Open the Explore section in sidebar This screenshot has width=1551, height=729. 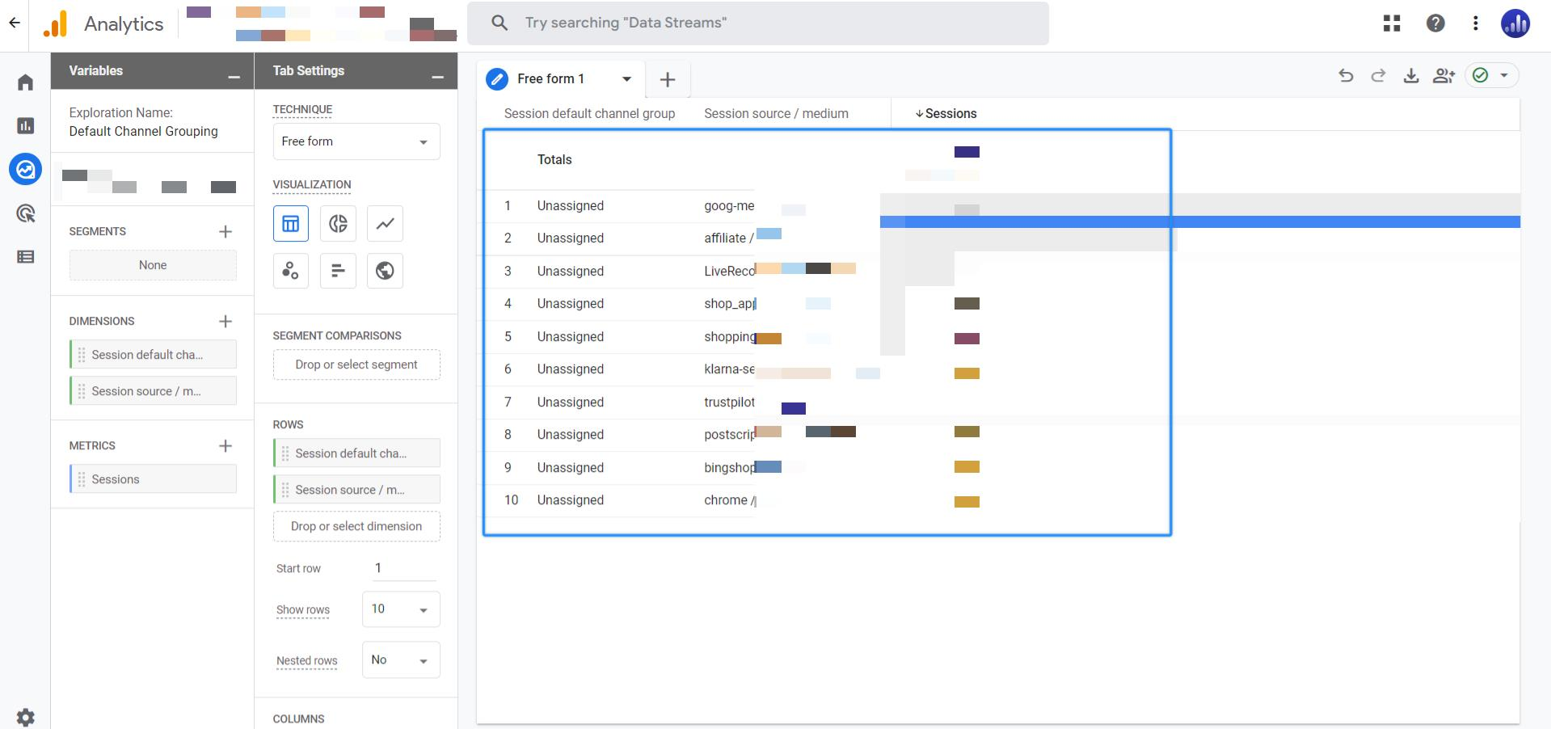pos(26,170)
